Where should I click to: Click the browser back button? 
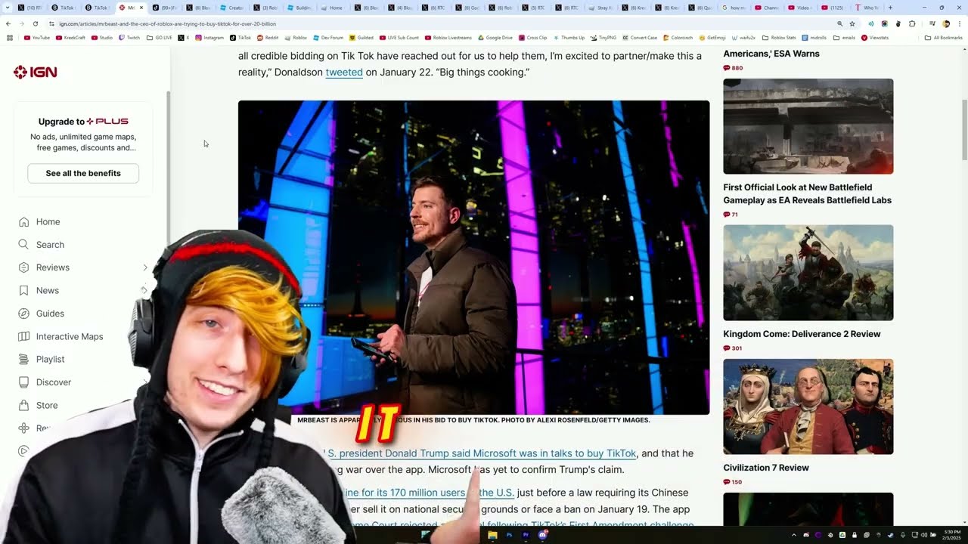click(x=8, y=23)
